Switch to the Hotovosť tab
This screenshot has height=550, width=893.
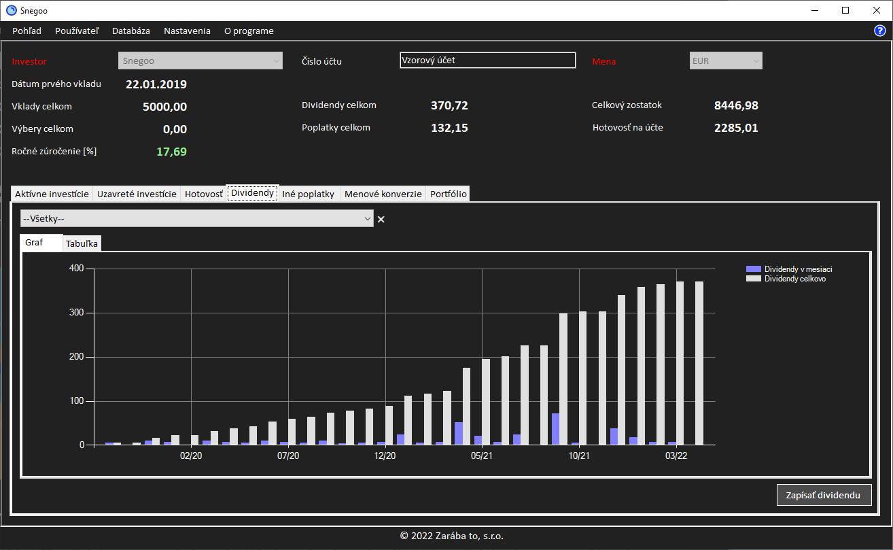click(x=204, y=194)
